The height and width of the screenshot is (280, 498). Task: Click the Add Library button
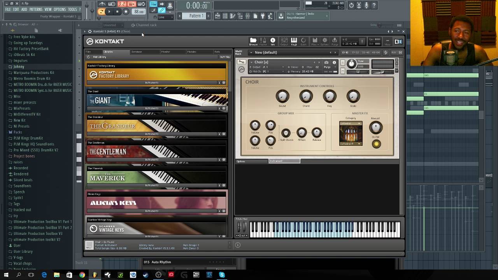(100, 57)
